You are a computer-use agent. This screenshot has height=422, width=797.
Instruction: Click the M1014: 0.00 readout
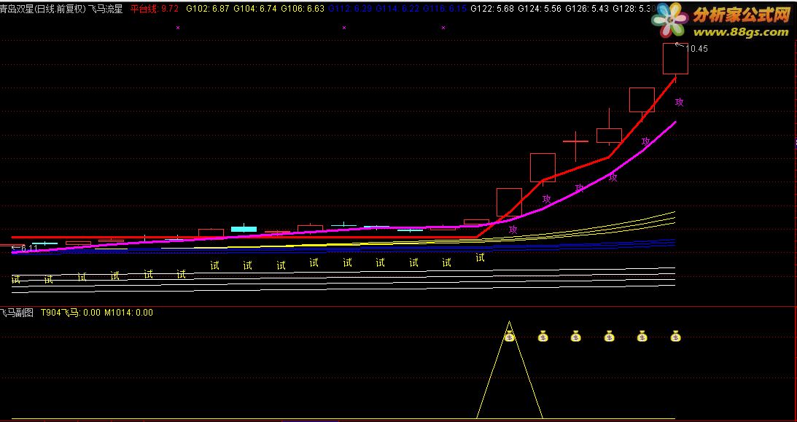click(128, 313)
